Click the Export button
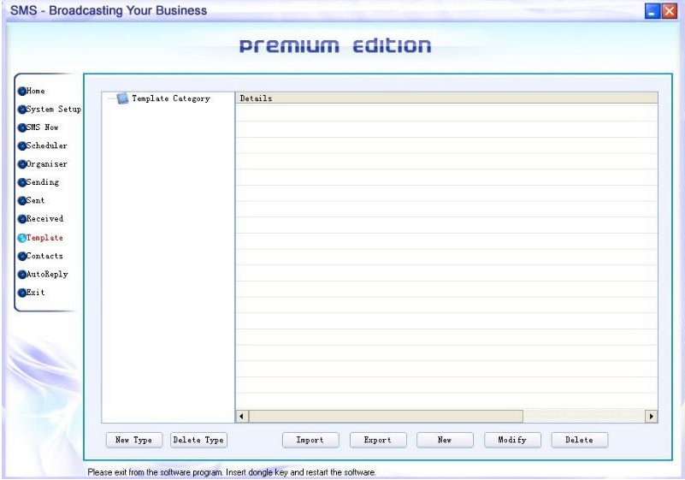 tap(377, 440)
